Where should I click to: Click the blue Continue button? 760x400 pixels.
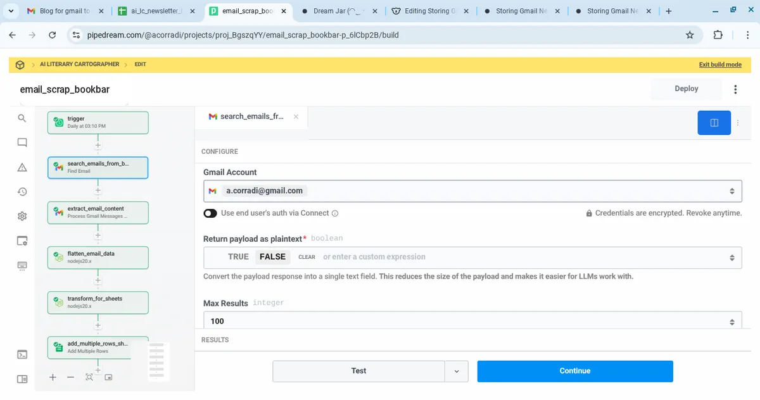574,372
